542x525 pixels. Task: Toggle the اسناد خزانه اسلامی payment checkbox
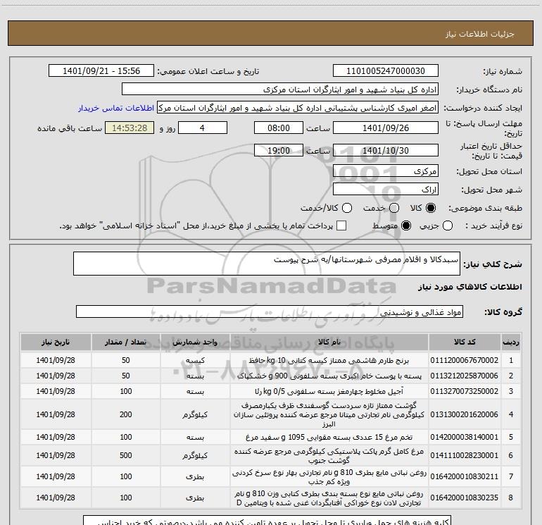(341, 226)
